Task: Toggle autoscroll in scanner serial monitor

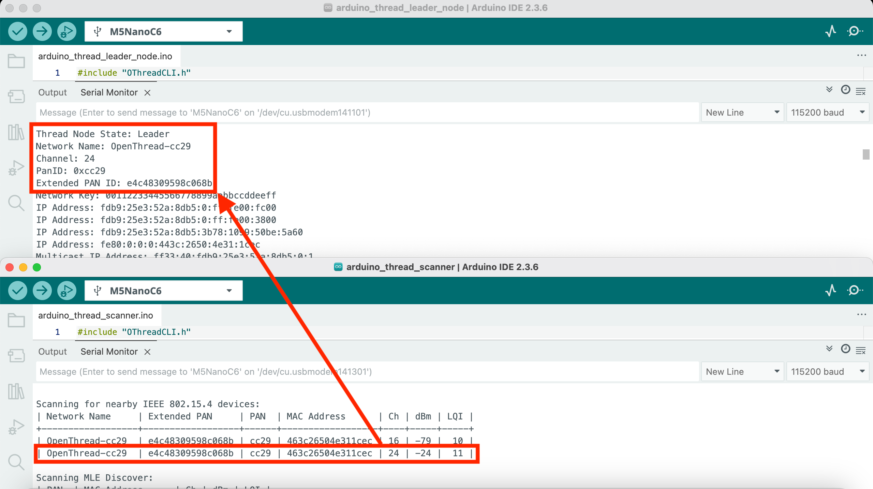Action: coord(829,349)
